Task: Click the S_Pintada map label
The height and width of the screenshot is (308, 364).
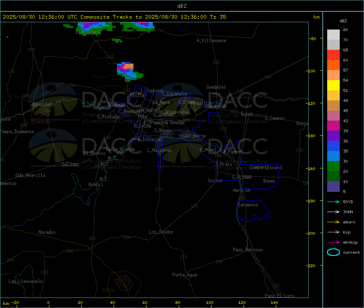Action: click(108, 117)
